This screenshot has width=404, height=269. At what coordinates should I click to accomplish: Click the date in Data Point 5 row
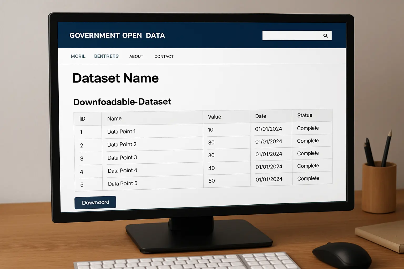[269, 179]
